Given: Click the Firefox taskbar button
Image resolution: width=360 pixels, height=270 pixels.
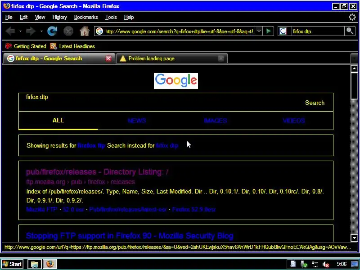Looking at the screenshot, I should pos(50,264).
